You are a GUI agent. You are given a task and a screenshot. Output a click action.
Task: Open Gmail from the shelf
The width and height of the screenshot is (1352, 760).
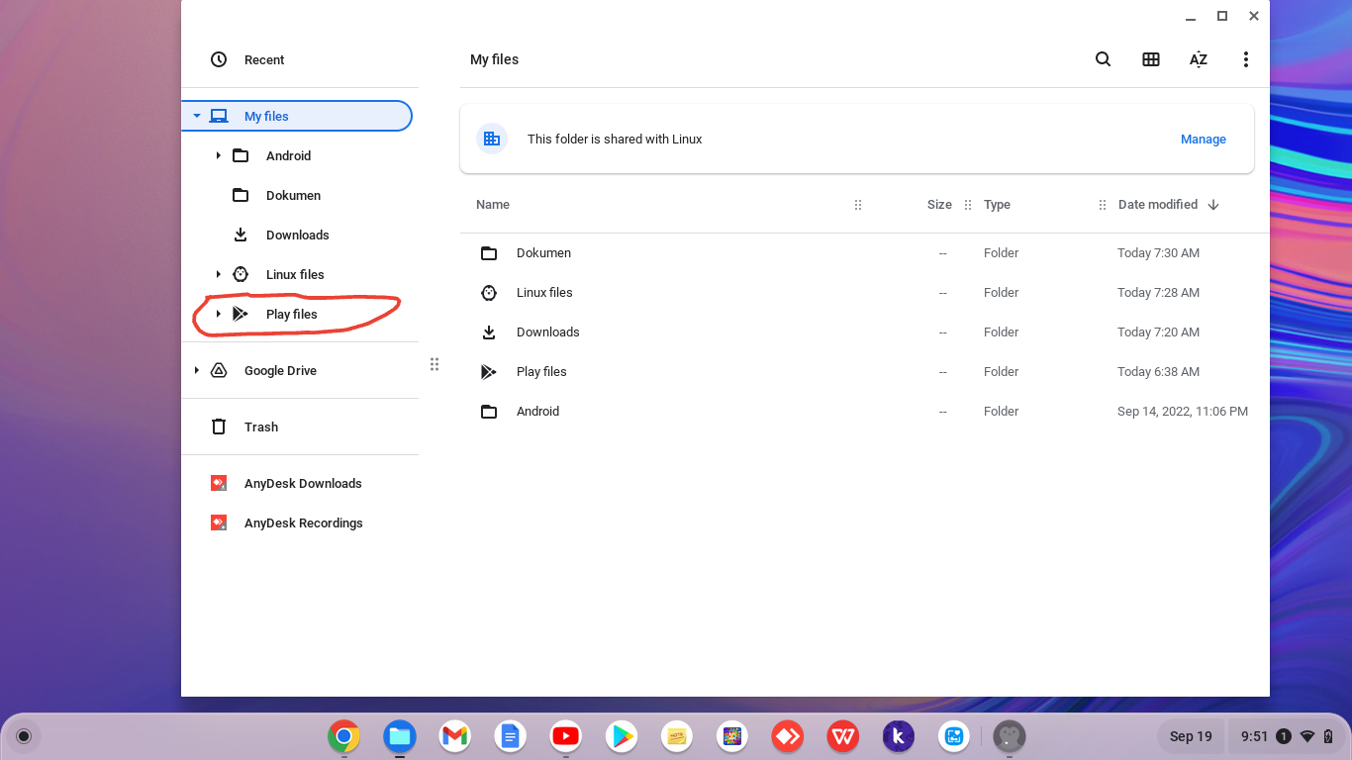[454, 736]
